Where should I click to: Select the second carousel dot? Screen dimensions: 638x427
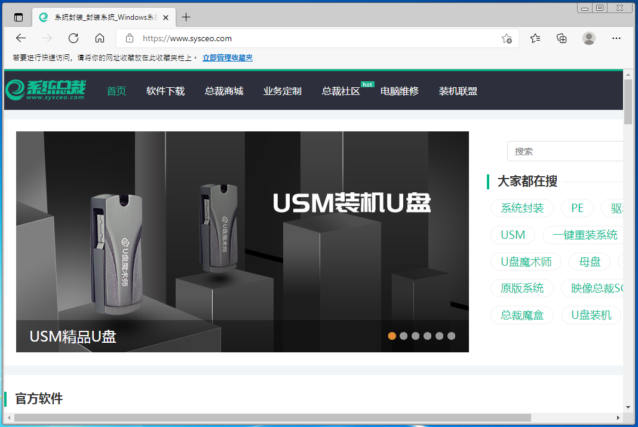[x=404, y=336]
